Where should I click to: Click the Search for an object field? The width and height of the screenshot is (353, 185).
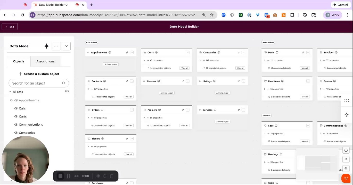coord(39,83)
